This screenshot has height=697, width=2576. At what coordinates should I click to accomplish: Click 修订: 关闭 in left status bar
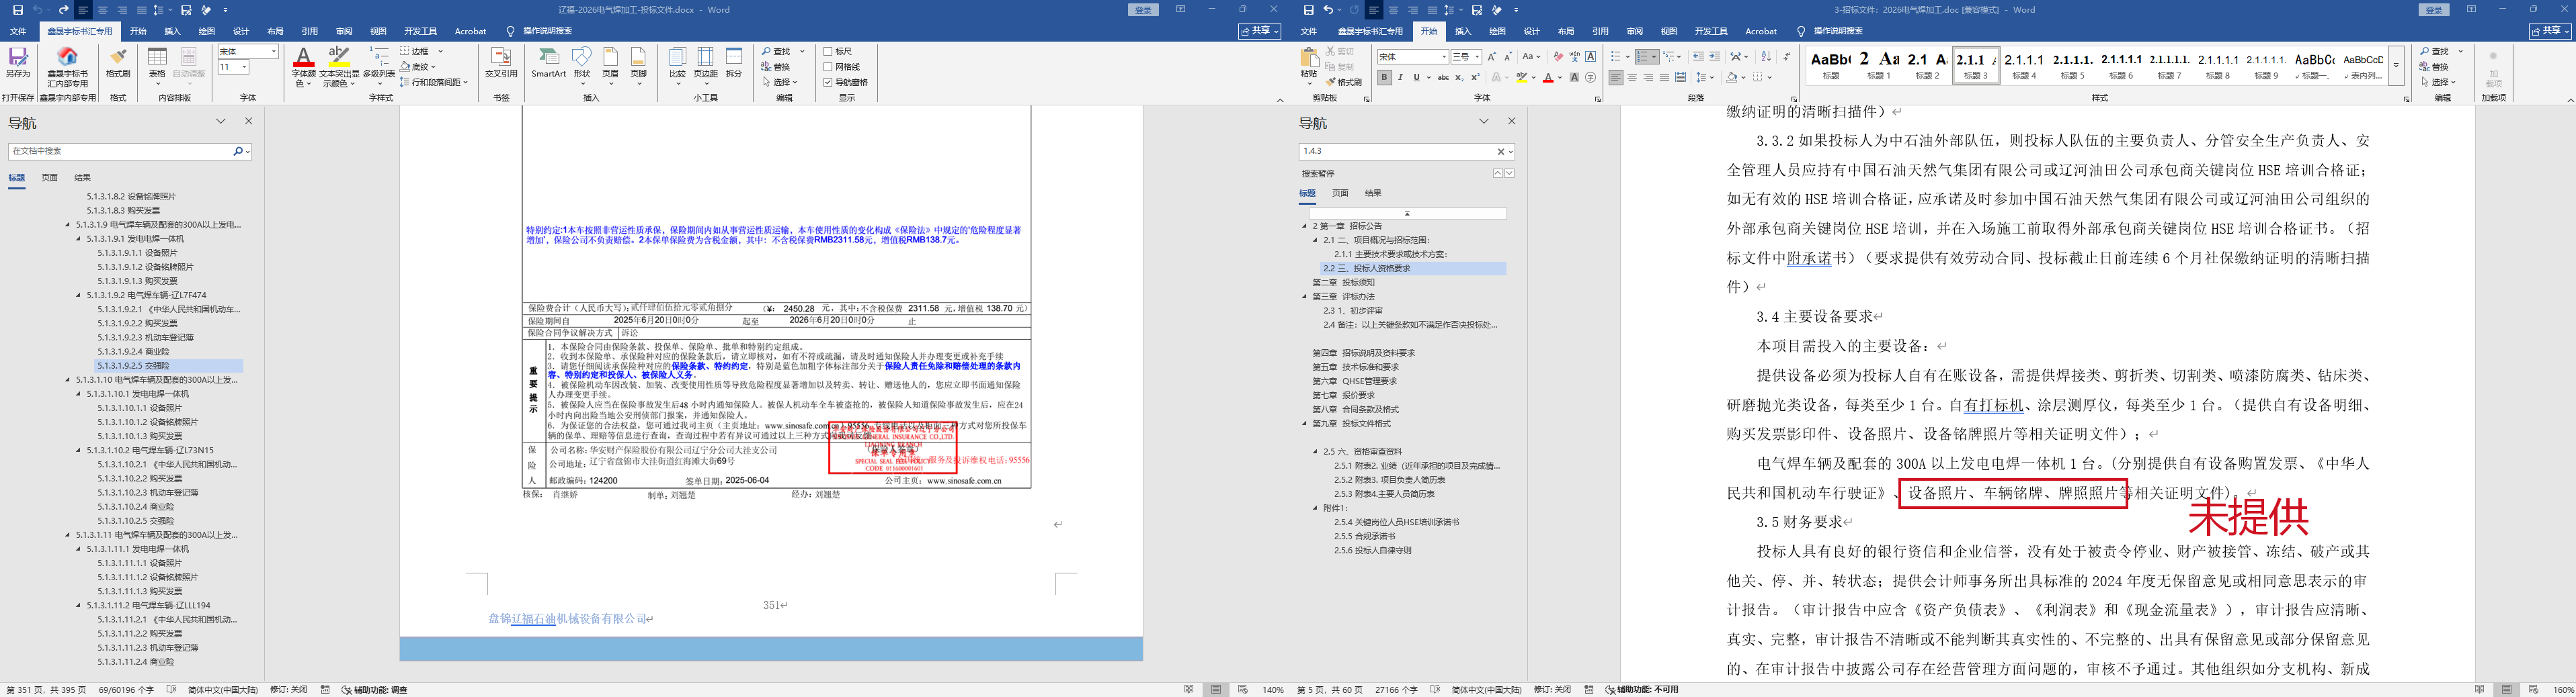click(289, 690)
